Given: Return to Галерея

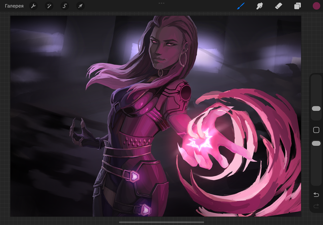Looking at the screenshot, I should (14, 6).
